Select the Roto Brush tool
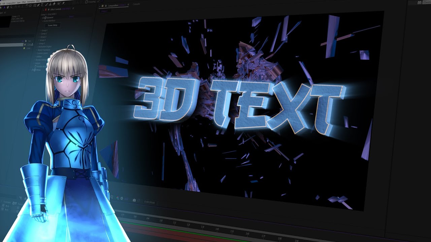431x242 pixels. pyautogui.click(x=59, y=3)
